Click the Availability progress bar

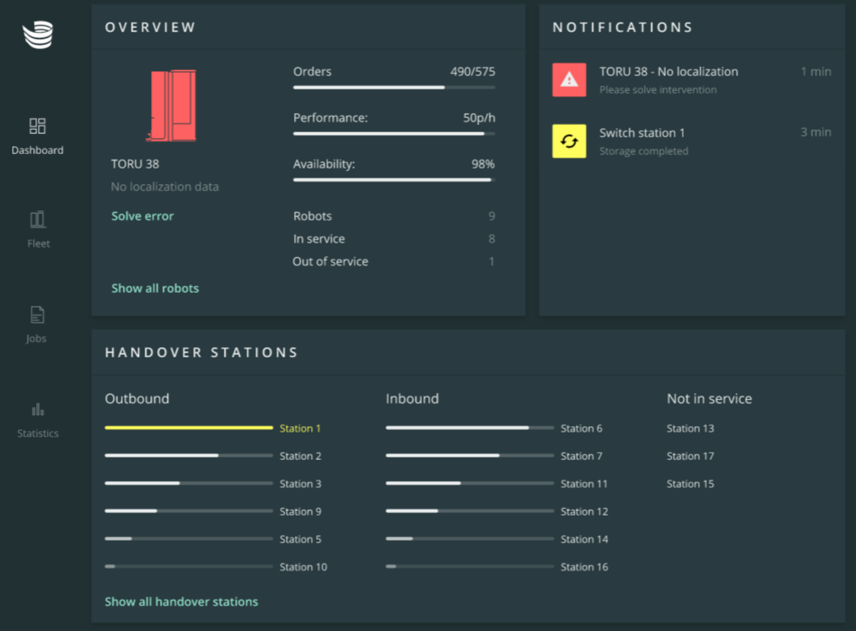pos(394,180)
